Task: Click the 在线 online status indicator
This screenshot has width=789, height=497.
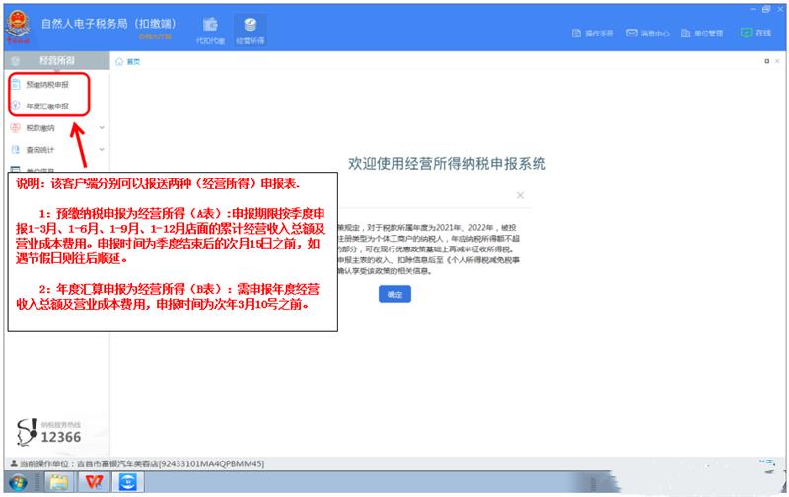Action: [x=755, y=33]
